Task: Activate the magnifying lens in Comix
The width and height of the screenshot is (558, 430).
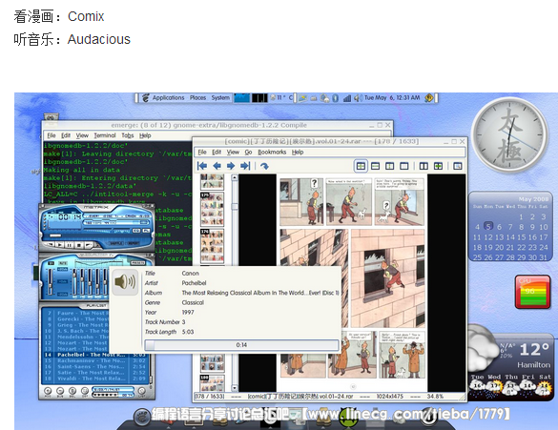Action: coord(458,166)
